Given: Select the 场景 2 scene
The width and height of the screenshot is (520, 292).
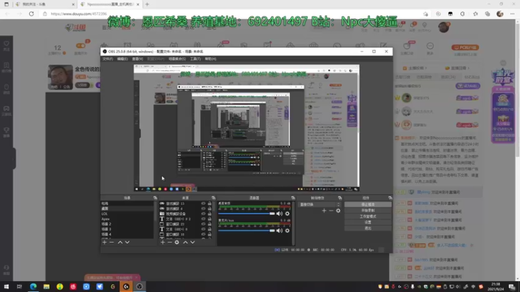Looking at the screenshot, I should [127, 224].
